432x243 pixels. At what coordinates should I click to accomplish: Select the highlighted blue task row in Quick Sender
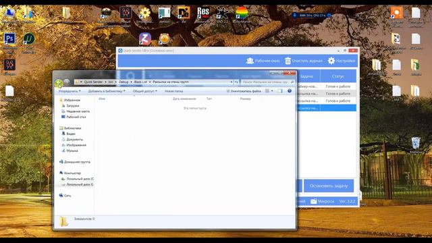(x=327, y=108)
